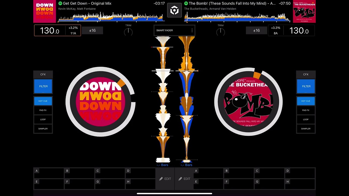Trigger right deck hot cue pad H
The width and height of the screenshot is (349, 196).
300,184
